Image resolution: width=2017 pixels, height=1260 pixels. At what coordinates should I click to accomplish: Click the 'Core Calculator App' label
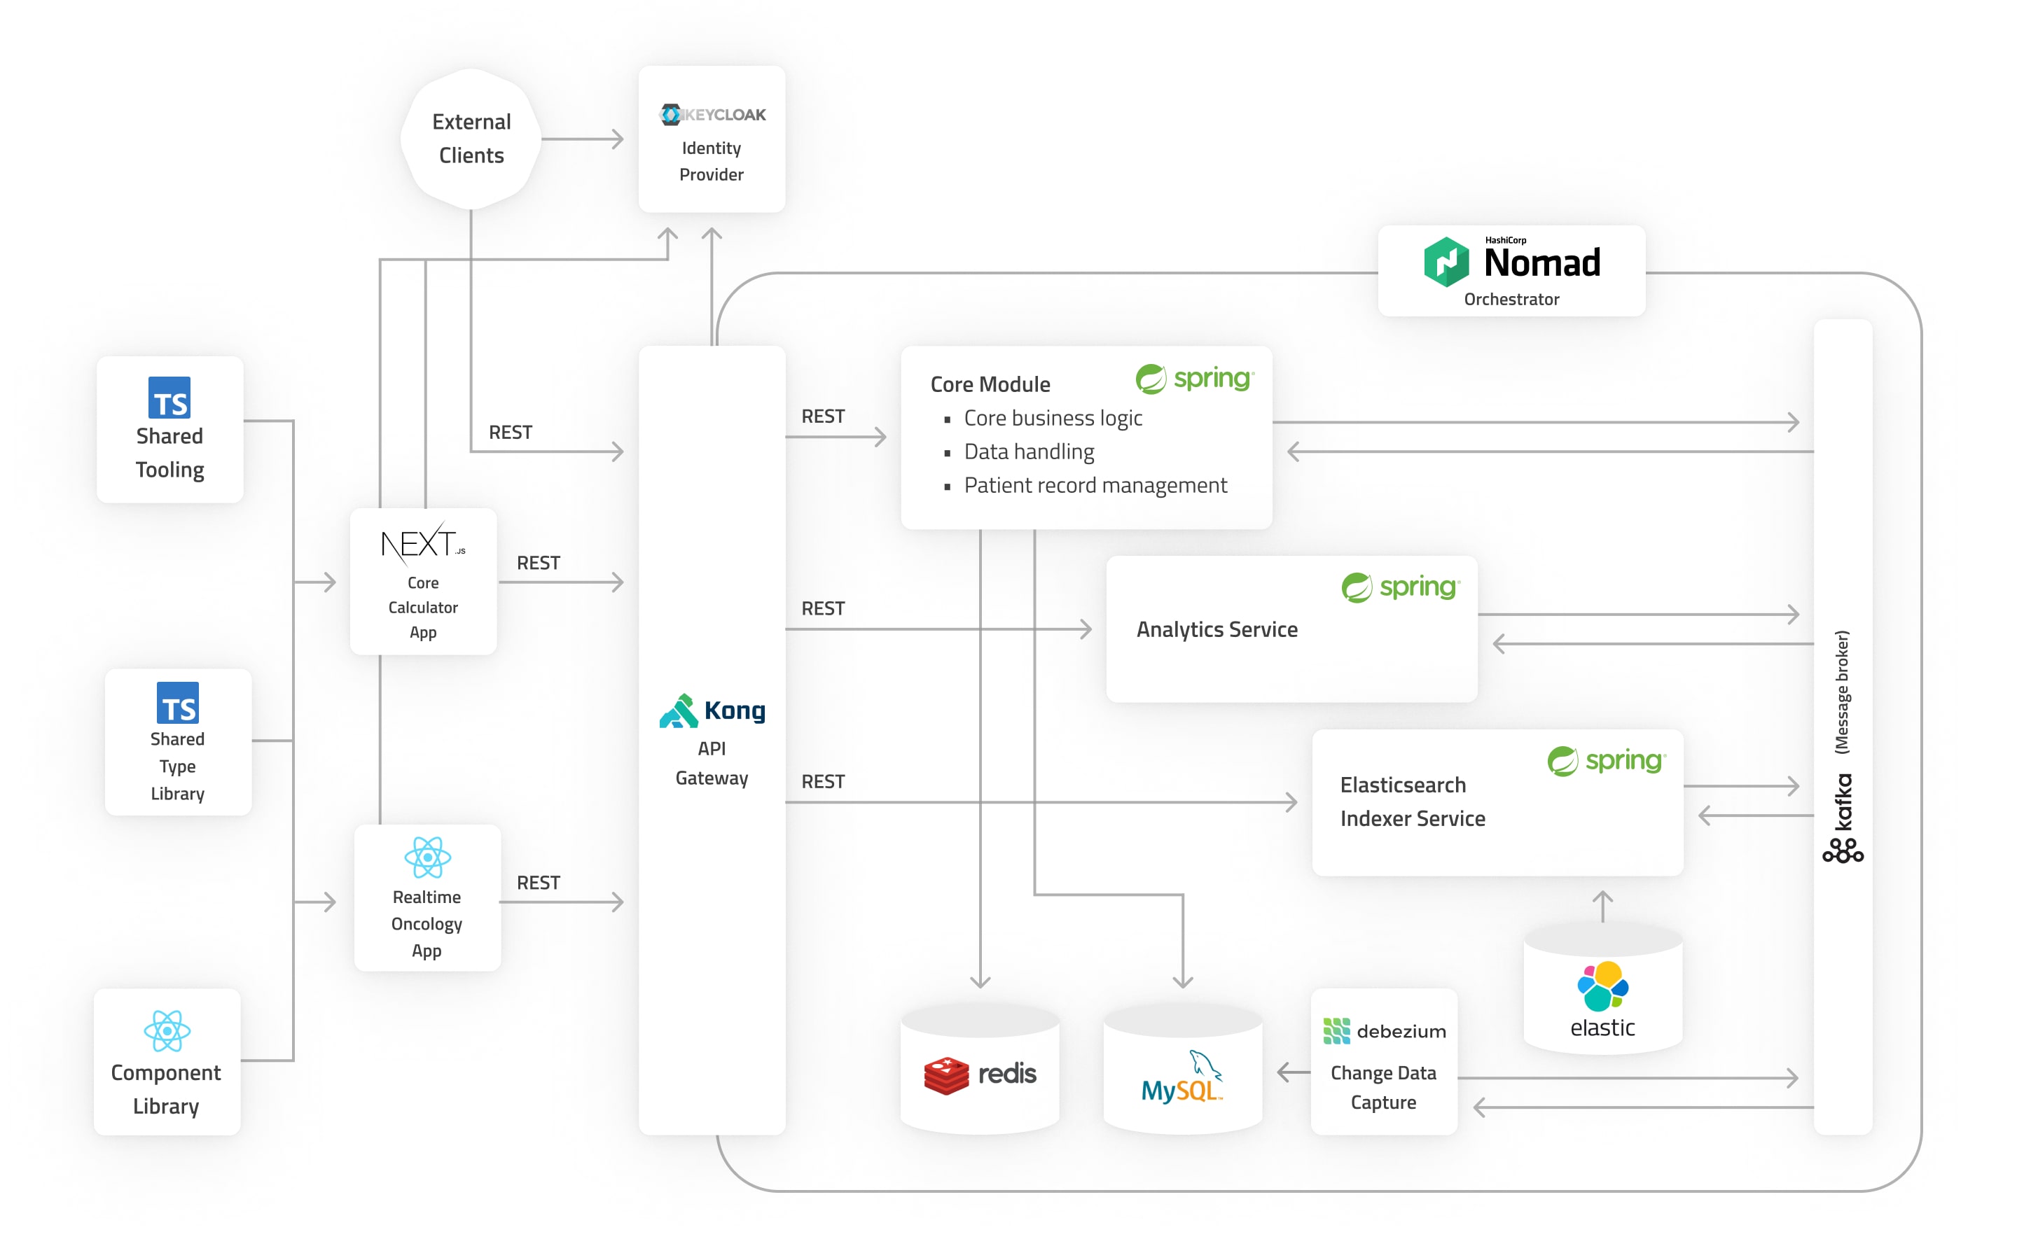(424, 608)
